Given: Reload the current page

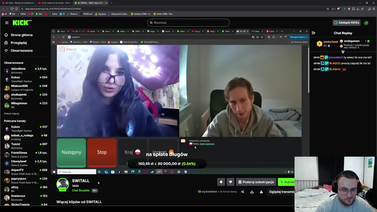Looking at the screenshot, I should 12,9.
